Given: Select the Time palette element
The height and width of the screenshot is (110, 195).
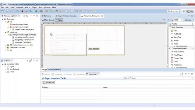Looking at the screenshot, I should click(174, 62).
